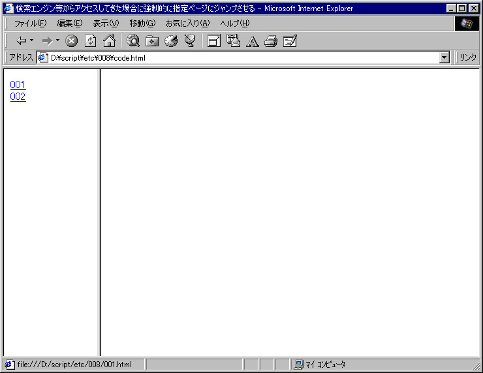Click the IE page icon in address bar
The width and height of the screenshot is (483, 373).
(x=42, y=57)
